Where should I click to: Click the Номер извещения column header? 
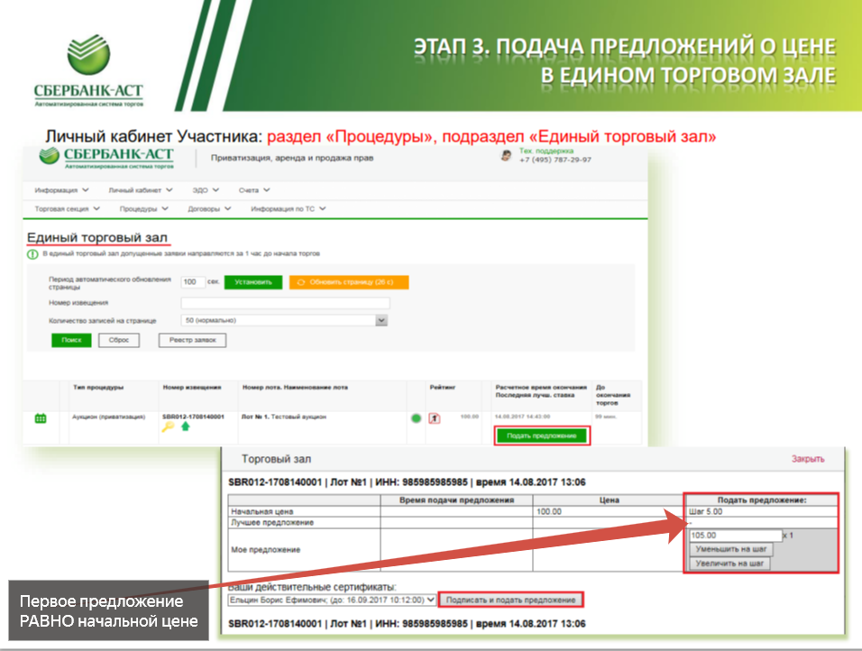[x=192, y=387]
